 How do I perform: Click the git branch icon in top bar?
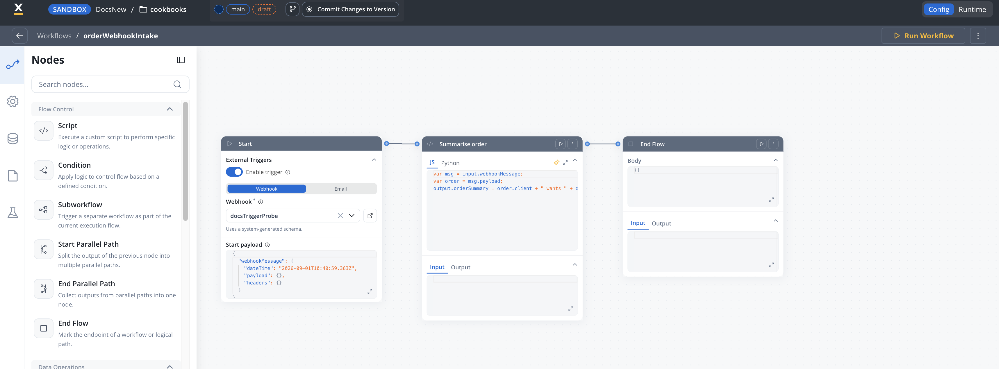(x=292, y=9)
